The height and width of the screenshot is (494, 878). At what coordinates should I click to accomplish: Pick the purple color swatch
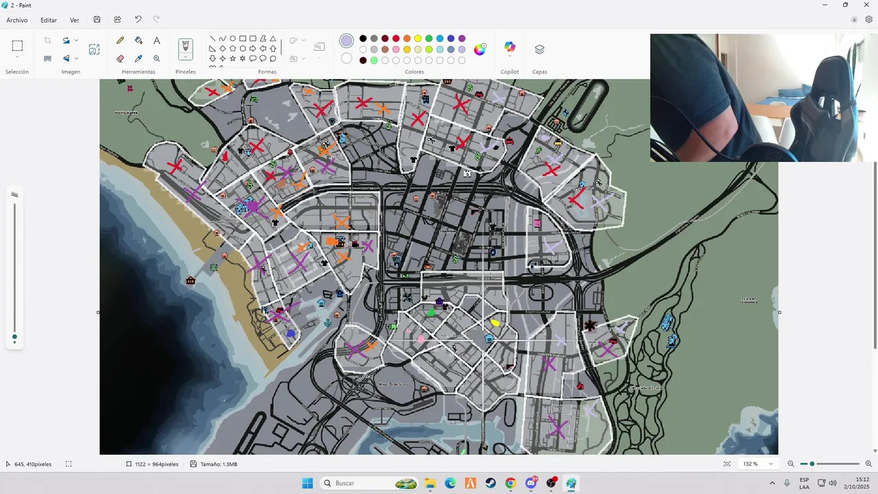[x=462, y=38]
